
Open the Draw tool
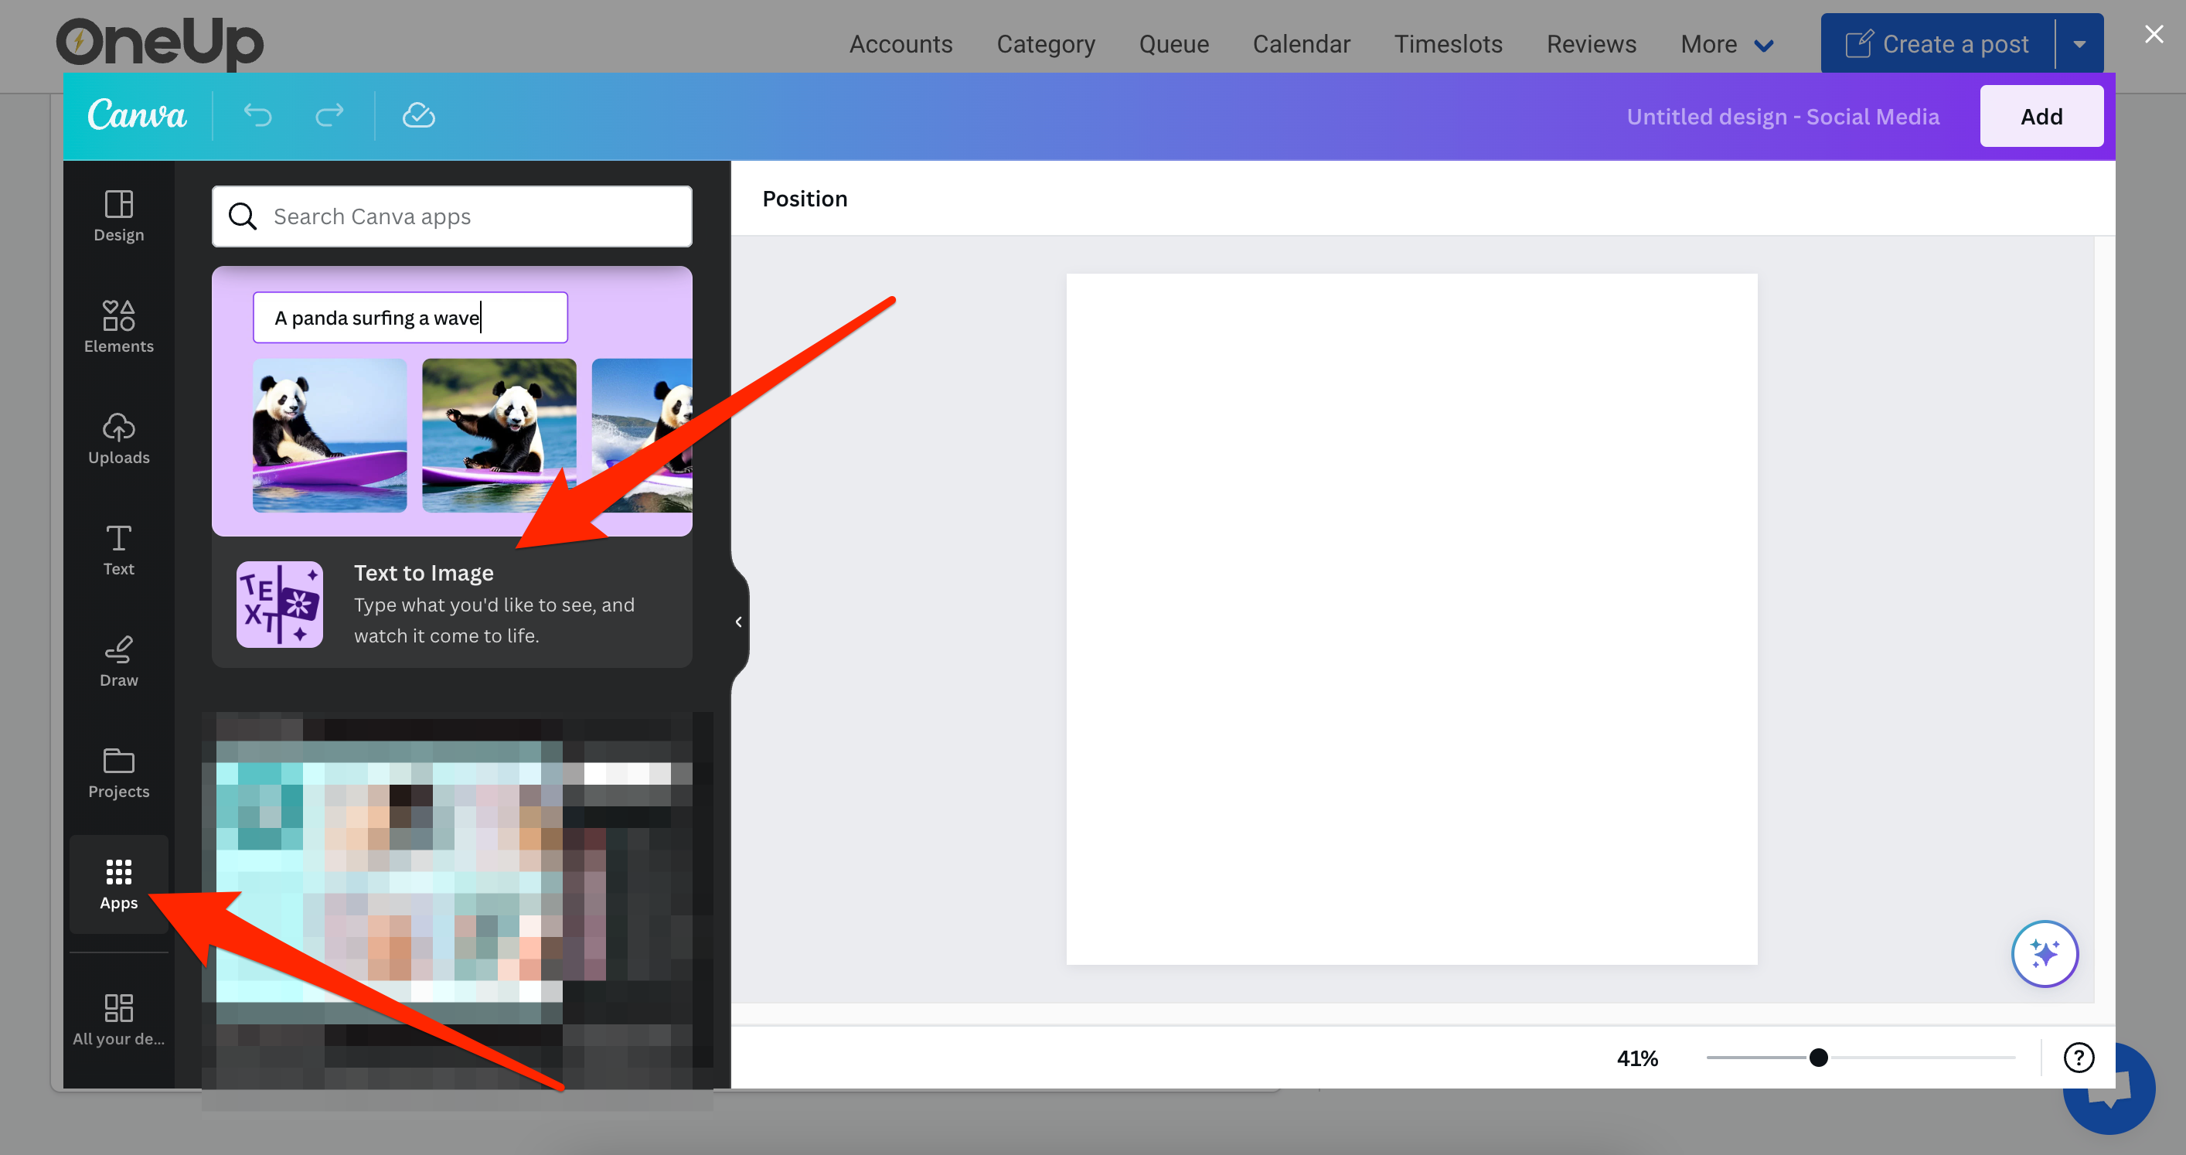click(119, 660)
